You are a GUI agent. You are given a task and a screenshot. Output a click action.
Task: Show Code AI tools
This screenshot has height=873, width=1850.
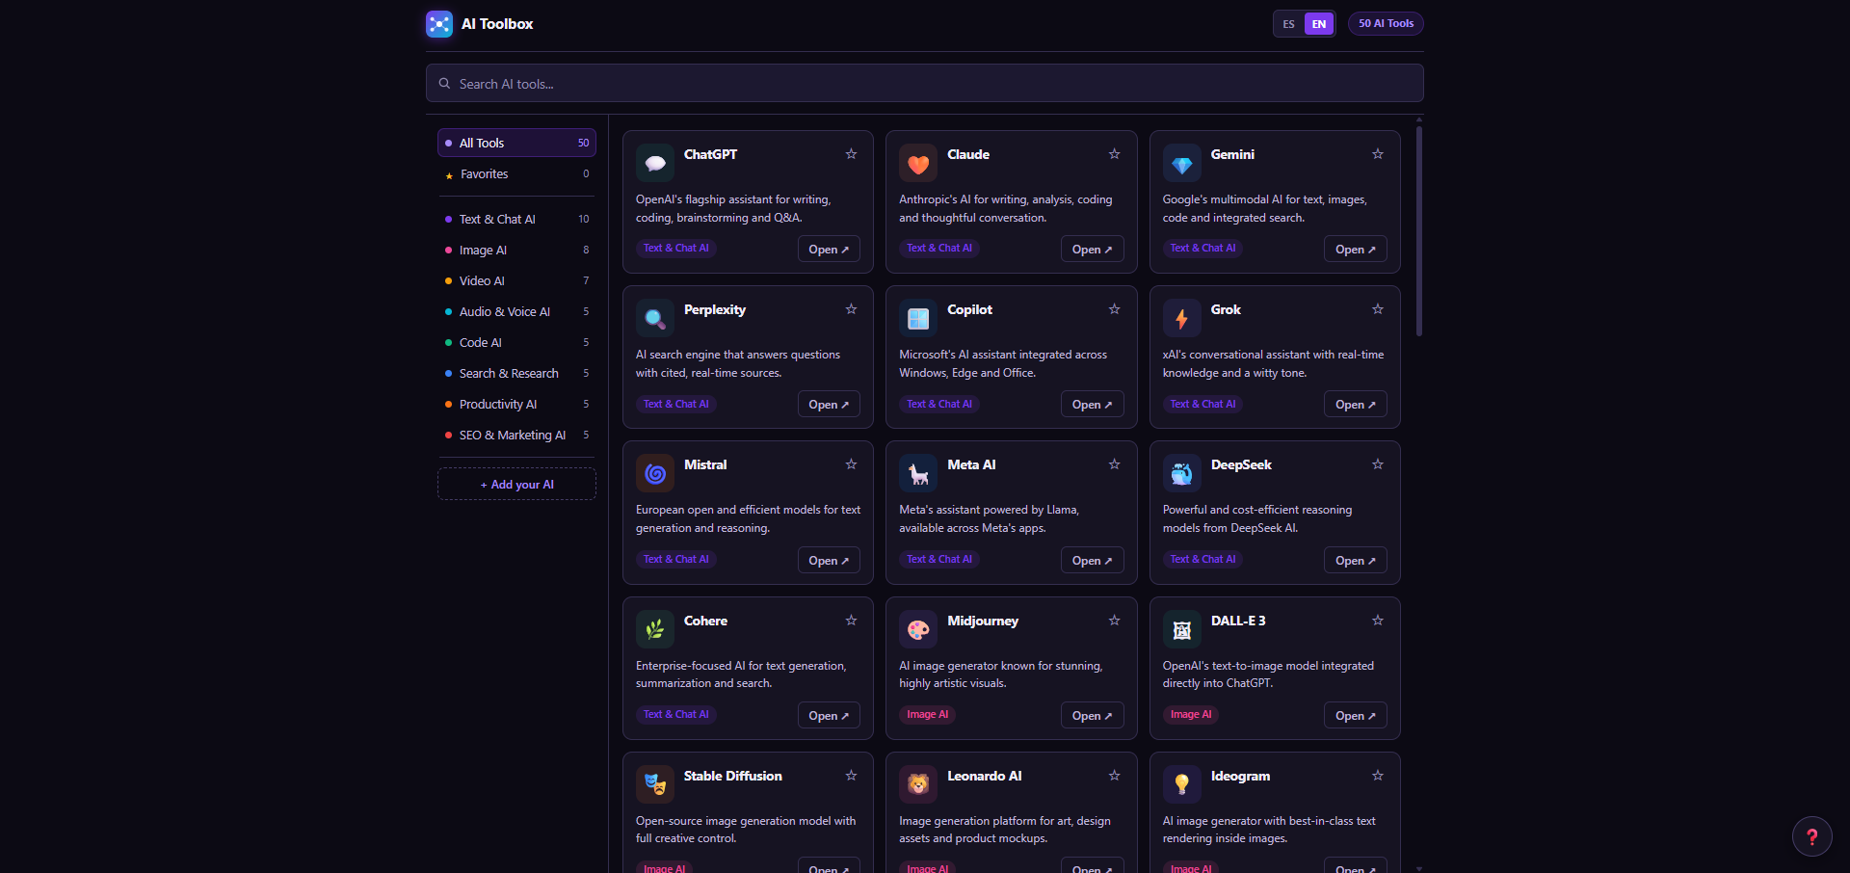tap(516, 342)
